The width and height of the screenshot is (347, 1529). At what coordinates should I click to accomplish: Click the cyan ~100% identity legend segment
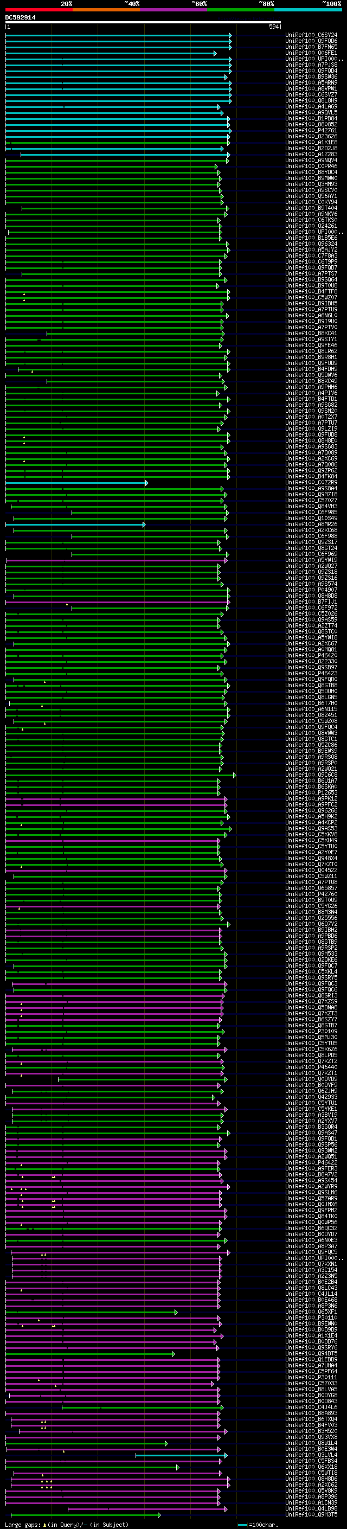point(308,10)
